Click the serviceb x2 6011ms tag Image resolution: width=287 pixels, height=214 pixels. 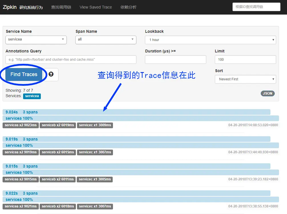pyautogui.click(x=58, y=179)
